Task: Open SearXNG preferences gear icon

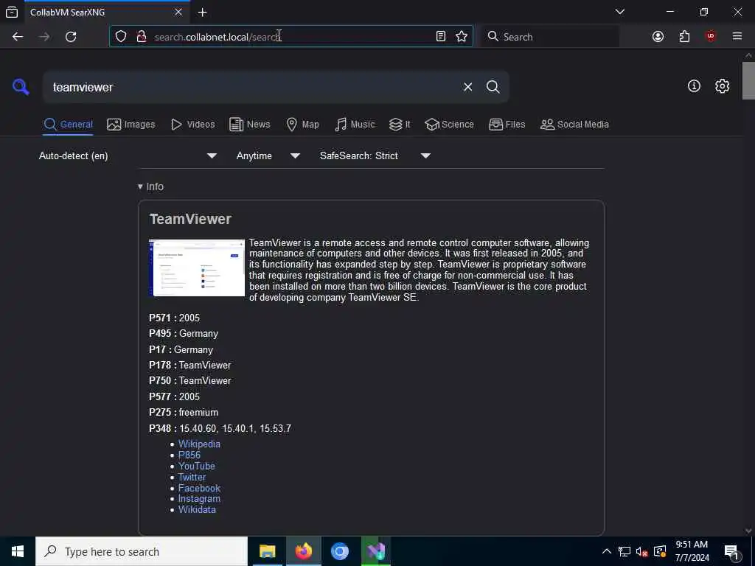Action: [722, 86]
